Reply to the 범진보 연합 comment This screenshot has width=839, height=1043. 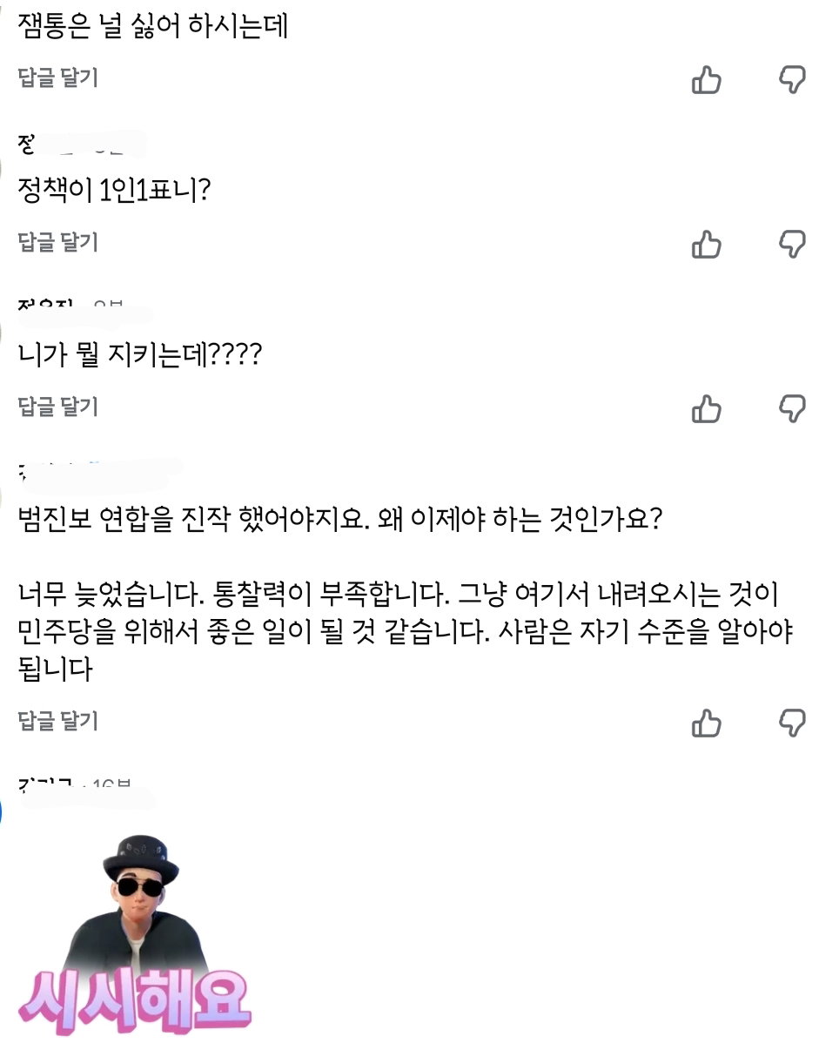tap(57, 721)
